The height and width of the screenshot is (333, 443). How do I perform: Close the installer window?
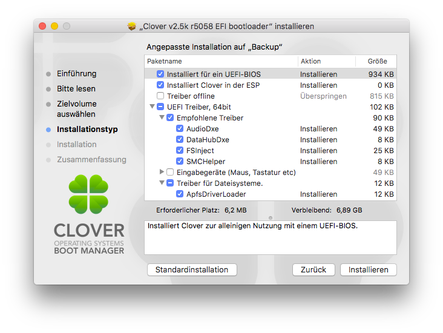click(42, 26)
